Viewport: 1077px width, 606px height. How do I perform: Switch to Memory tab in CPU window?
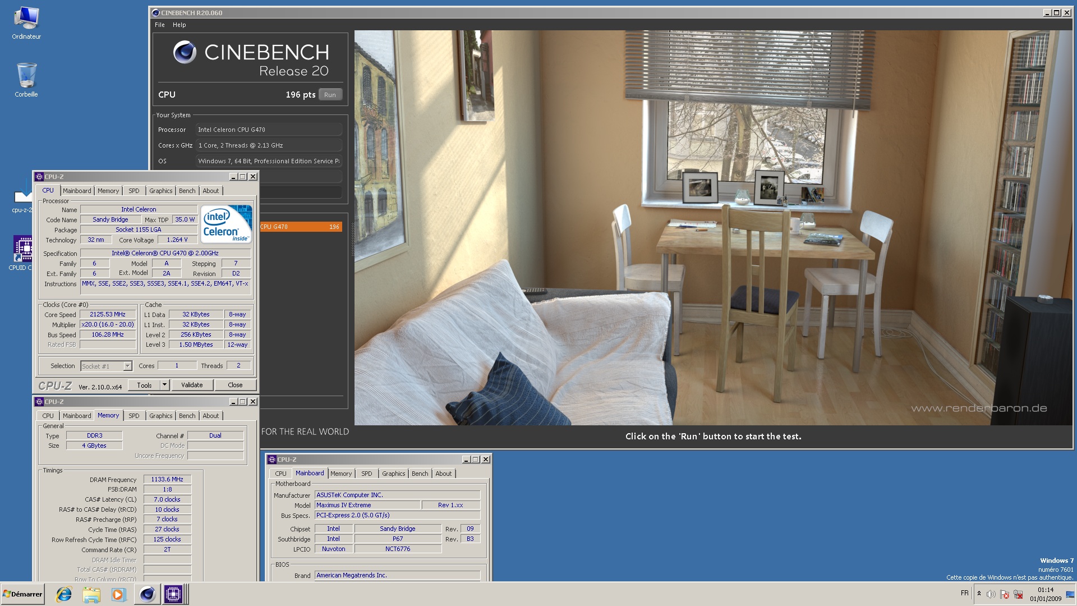(x=108, y=191)
